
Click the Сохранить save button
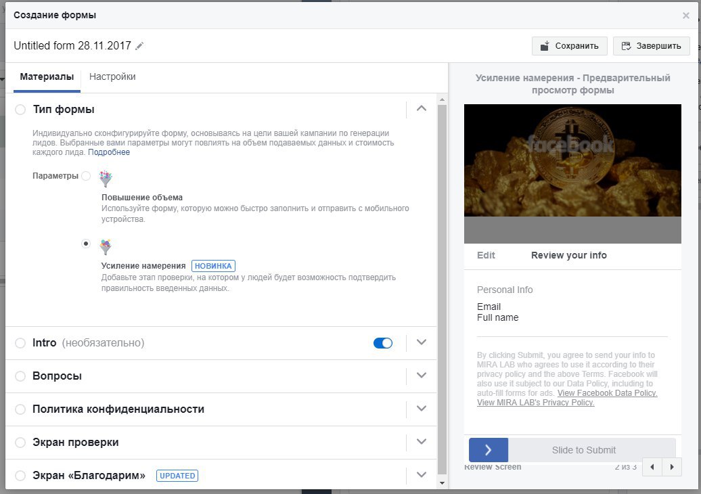569,46
